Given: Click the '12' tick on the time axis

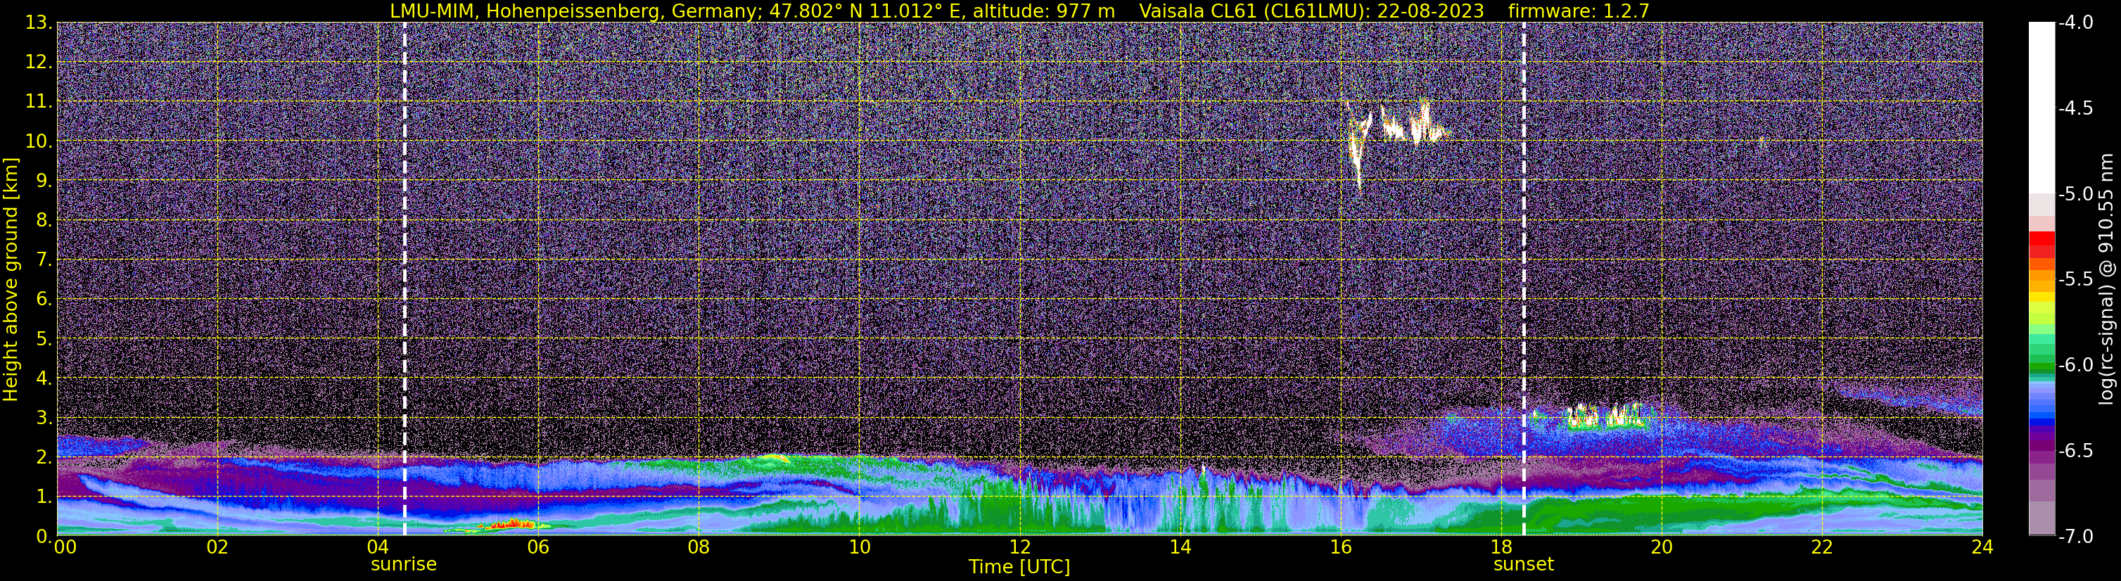Looking at the screenshot, I should coord(1019,547).
